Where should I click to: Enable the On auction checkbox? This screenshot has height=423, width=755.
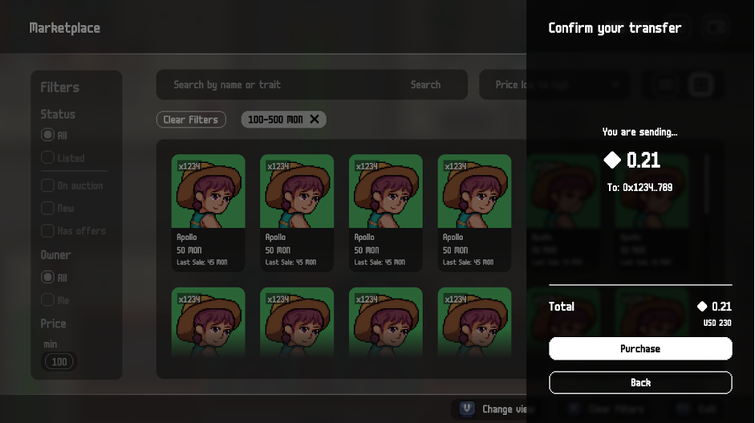48,185
